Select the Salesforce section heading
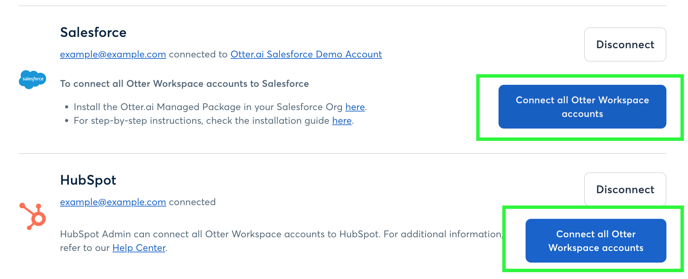This screenshot has height=279, width=688. (93, 32)
